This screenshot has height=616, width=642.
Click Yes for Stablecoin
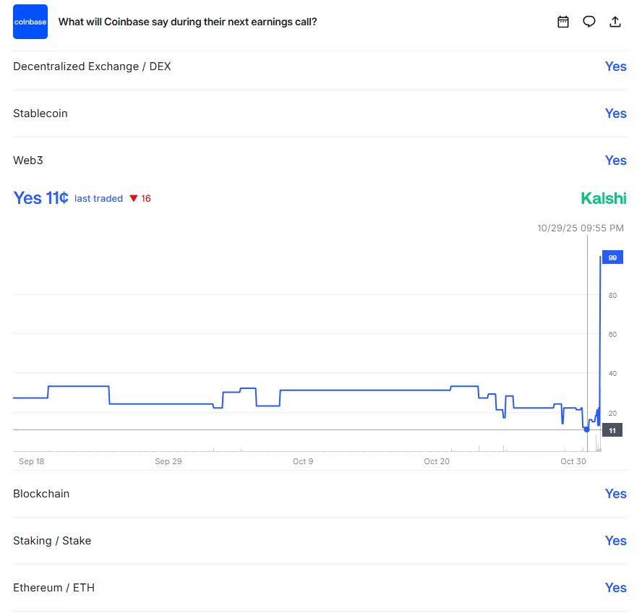point(615,114)
